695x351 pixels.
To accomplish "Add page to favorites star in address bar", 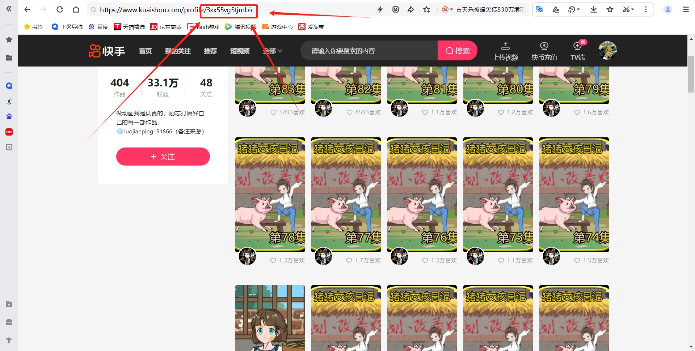I will click(427, 10).
